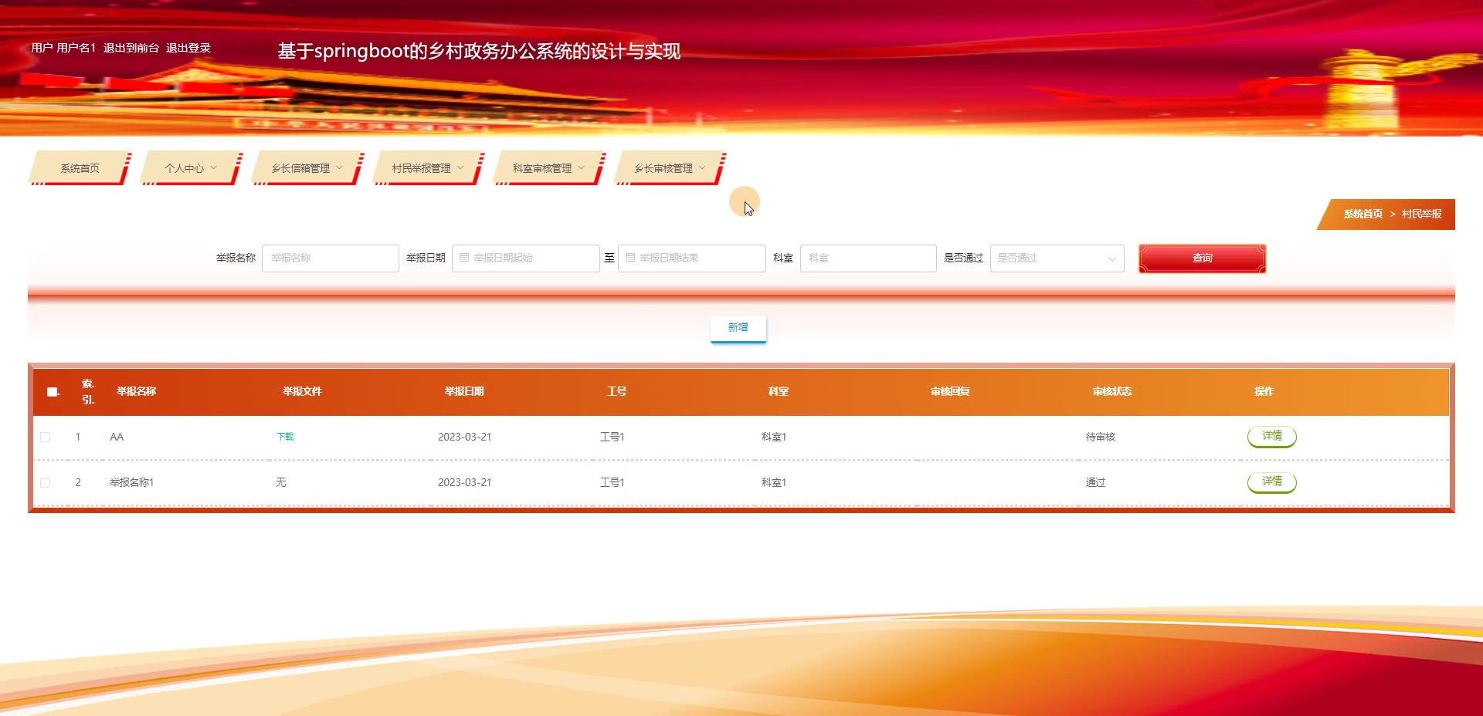Check the checkbox for row AA

pos(46,437)
